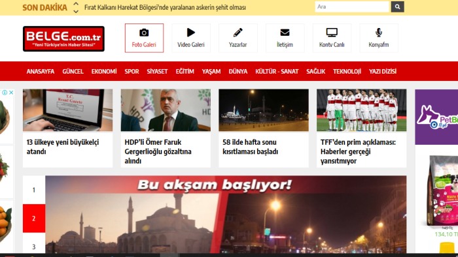Open the SPOR section
The image size is (458, 257).
(132, 71)
